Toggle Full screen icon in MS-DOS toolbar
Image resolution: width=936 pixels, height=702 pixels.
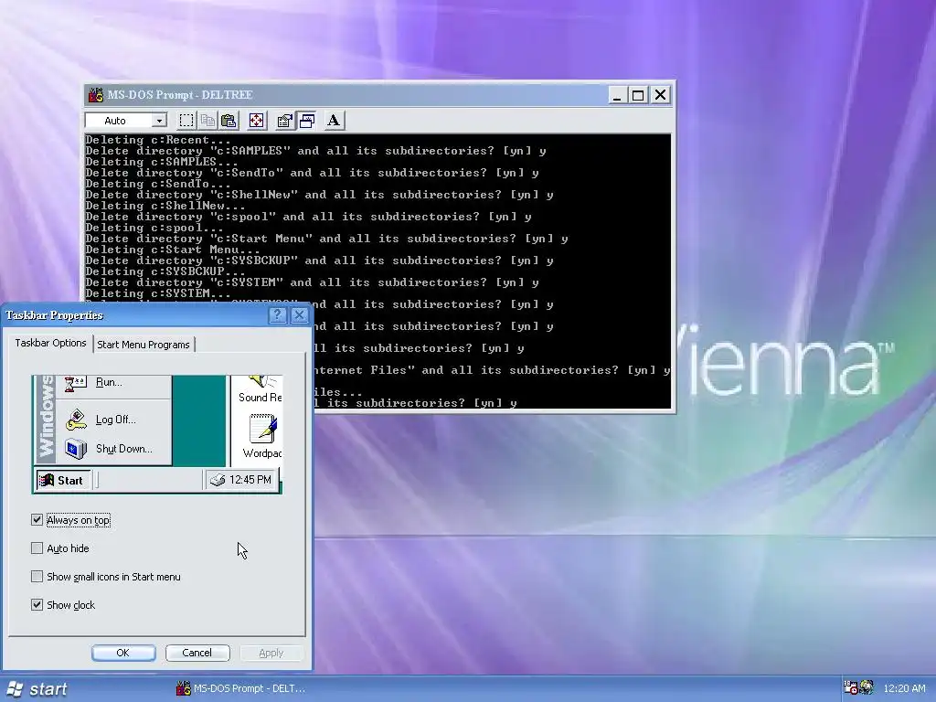point(256,121)
